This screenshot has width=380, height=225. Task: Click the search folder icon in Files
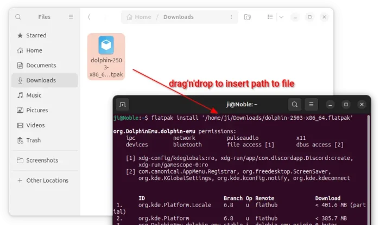(248, 17)
